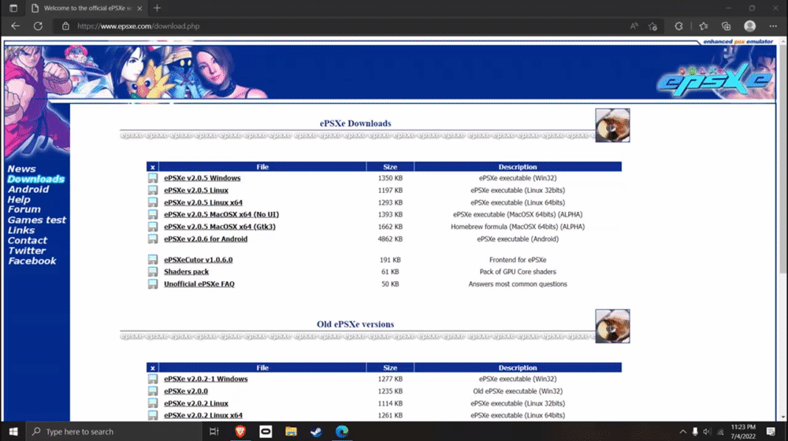Download ePSXe v2.0.5 Linux link

[196, 191]
